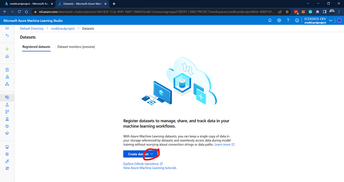
Task: Collapse the hamburger navigation menu
Action: 7,29
